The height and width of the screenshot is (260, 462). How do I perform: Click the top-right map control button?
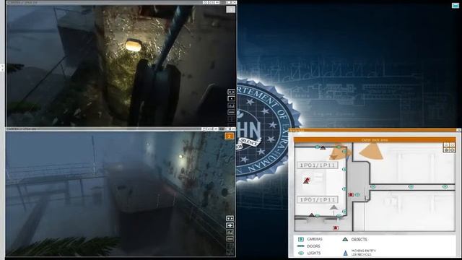pyautogui.click(x=453, y=144)
